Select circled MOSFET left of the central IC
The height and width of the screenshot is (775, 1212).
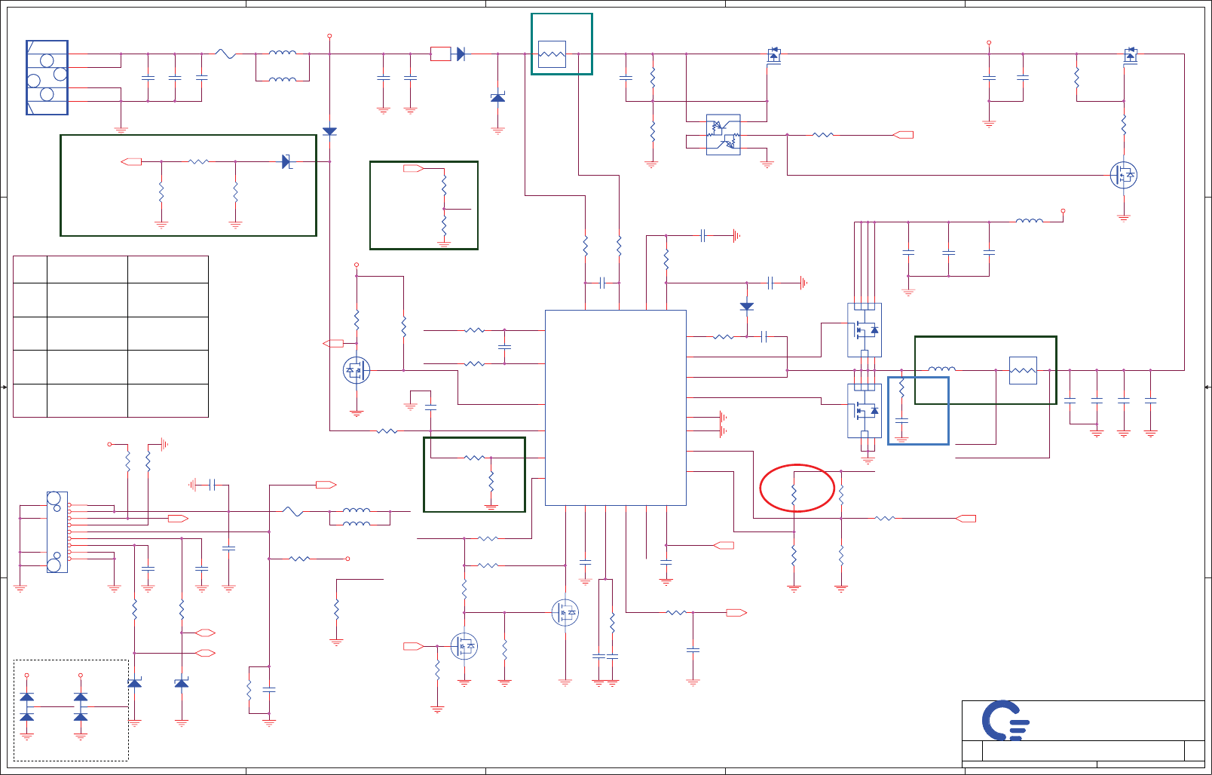tap(357, 370)
